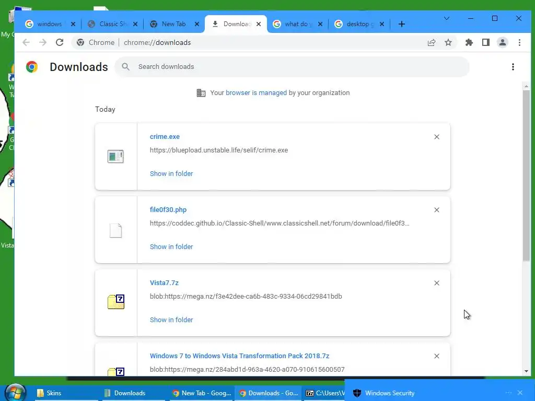Remove Vista7.7z from the download list
Viewport: 535px width, 401px height.
click(436, 283)
